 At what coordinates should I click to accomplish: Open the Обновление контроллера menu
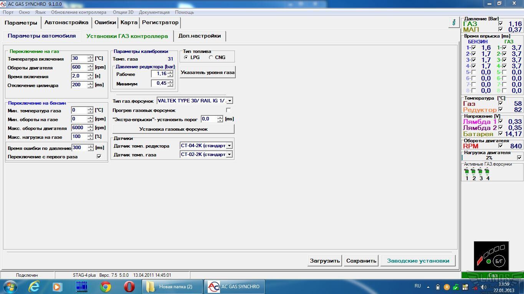(x=78, y=12)
